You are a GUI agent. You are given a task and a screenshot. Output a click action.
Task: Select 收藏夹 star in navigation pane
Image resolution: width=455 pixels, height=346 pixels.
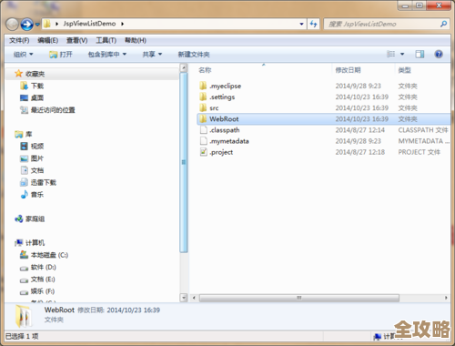[x=18, y=74]
